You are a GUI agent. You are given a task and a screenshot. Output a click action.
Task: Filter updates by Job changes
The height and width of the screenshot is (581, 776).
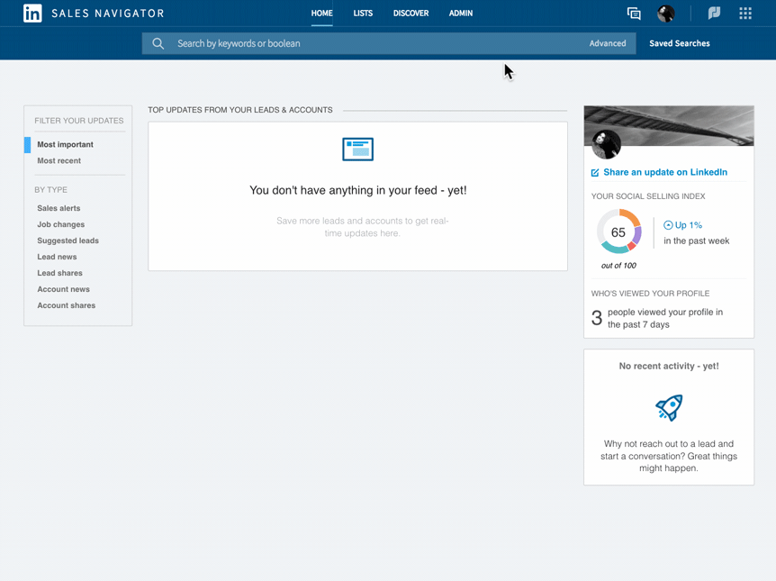coord(60,224)
